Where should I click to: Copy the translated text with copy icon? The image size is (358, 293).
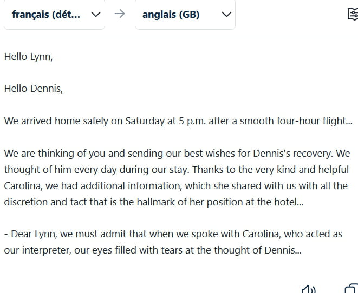coord(351,289)
